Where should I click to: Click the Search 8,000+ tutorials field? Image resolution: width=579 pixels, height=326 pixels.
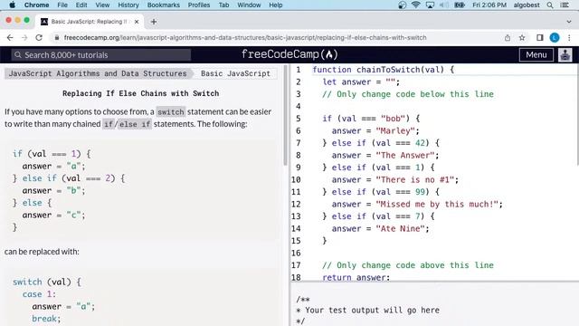(x=100, y=55)
